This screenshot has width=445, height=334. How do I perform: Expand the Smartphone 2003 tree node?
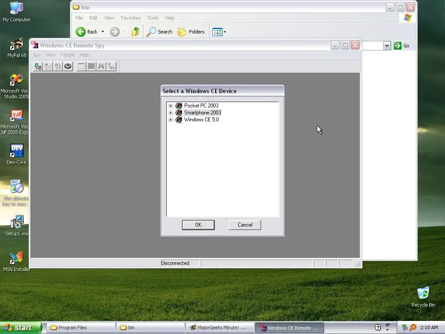170,113
